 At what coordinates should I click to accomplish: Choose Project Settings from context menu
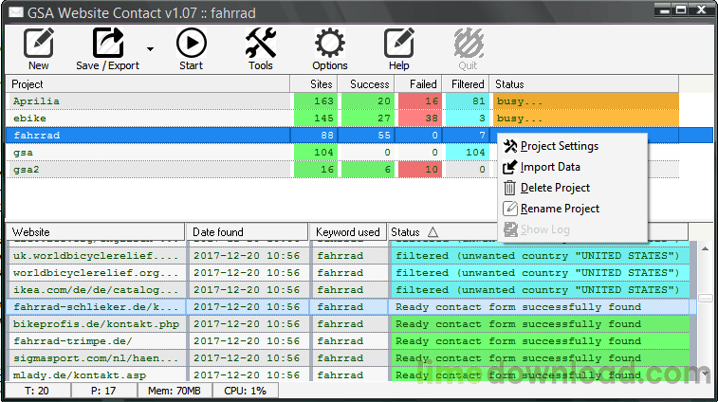(x=560, y=146)
